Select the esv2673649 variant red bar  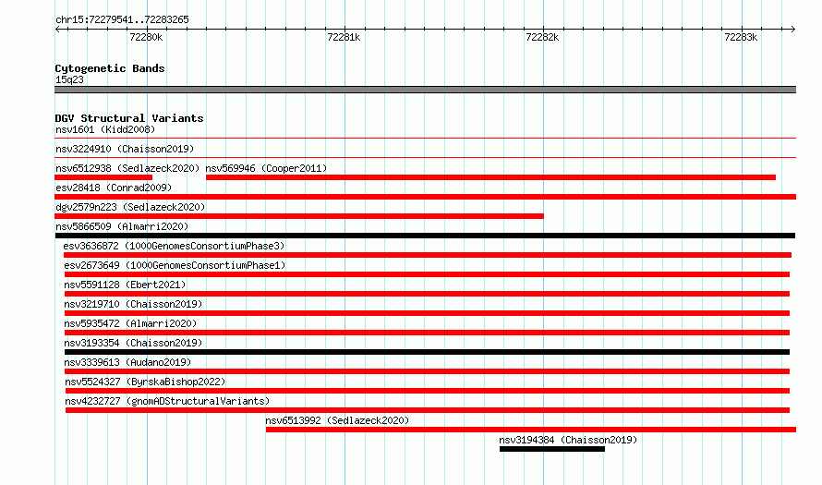pyautogui.click(x=428, y=274)
